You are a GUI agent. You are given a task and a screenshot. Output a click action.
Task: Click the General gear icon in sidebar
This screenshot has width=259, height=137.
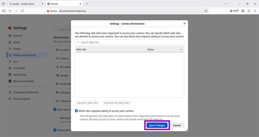coord(10,36)
